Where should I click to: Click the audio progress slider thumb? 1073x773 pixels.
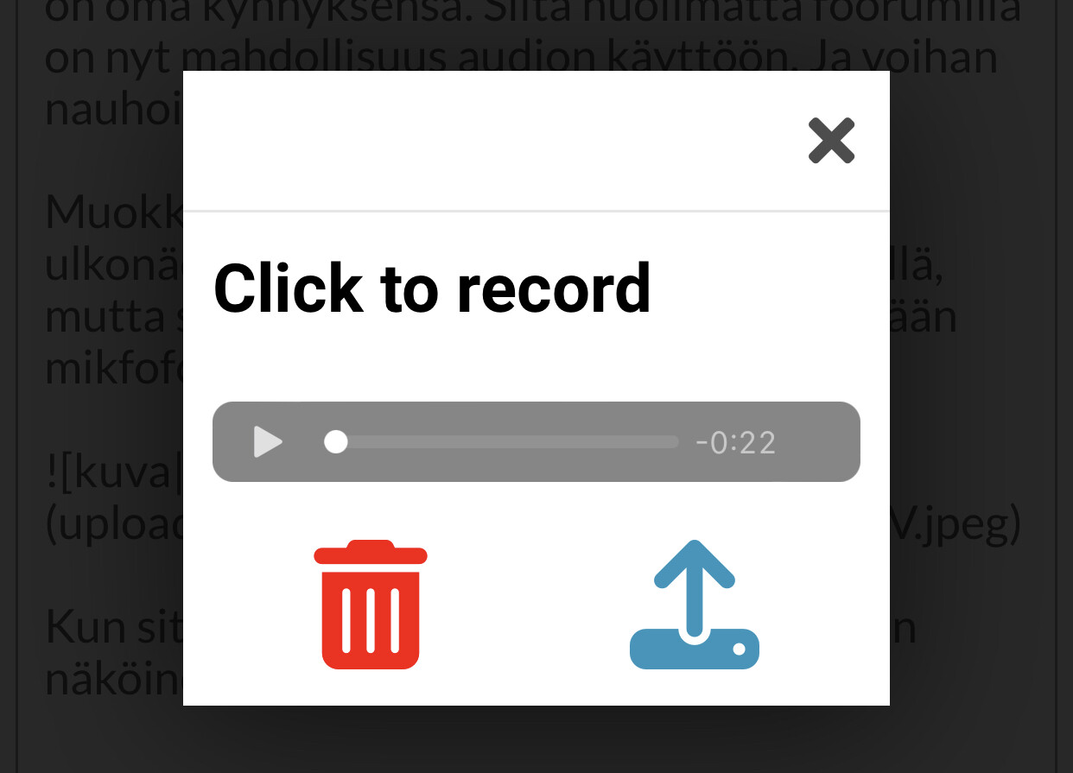click(x=336, y=442)
